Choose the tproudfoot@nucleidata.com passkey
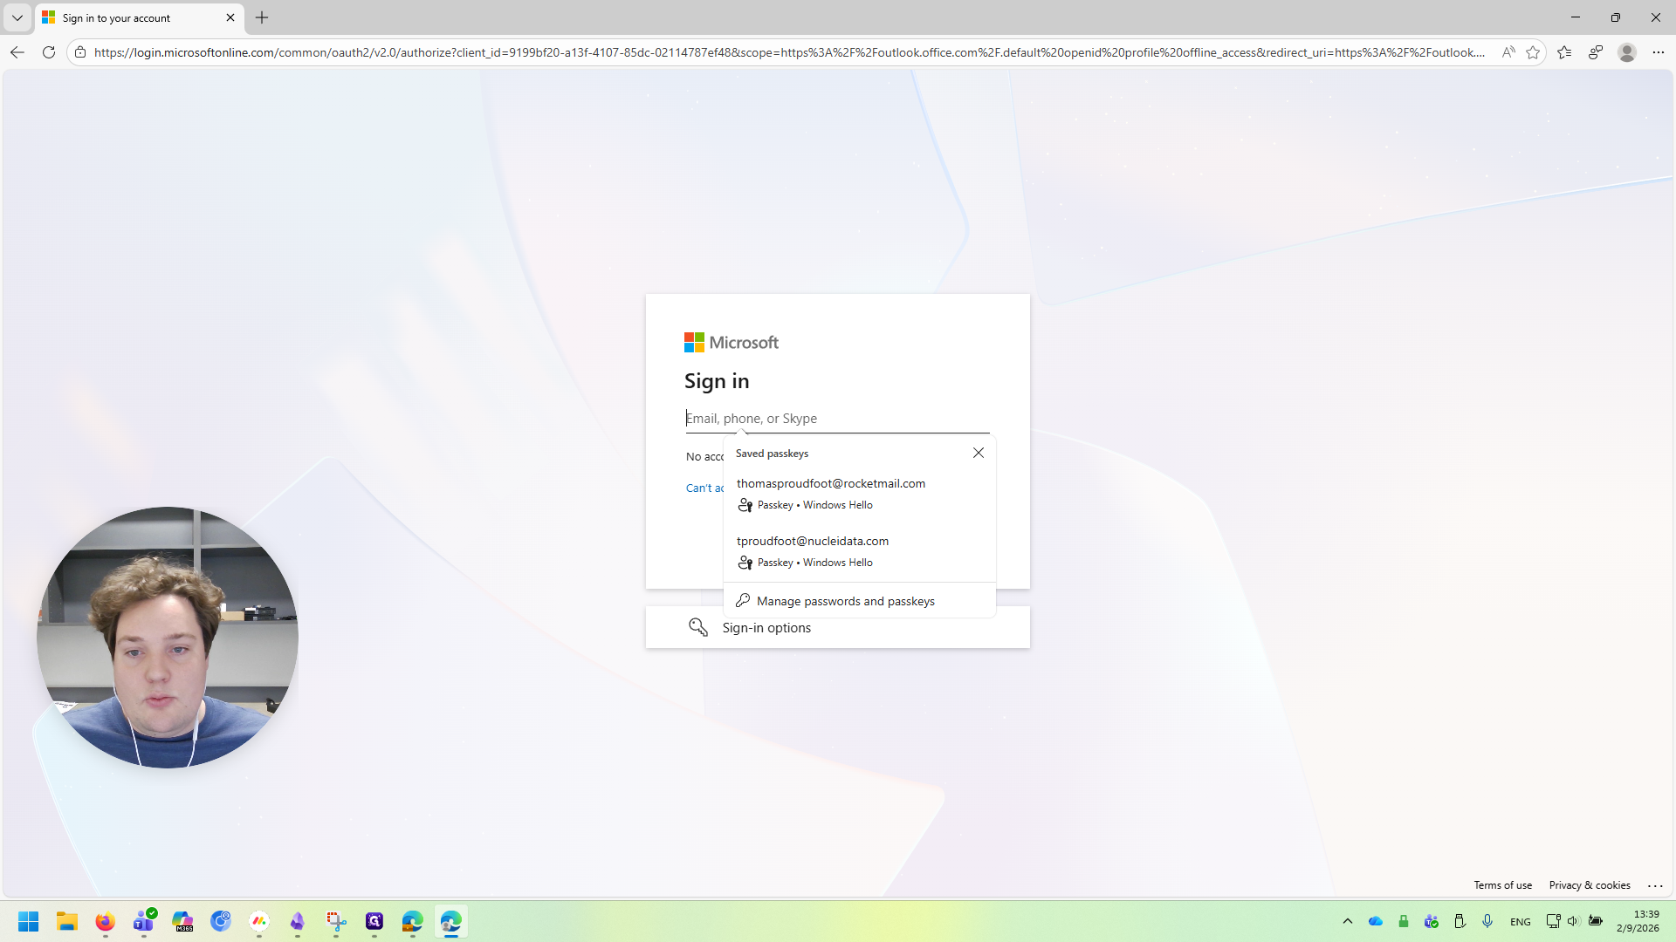The height and width of the screenshot is (942, 1676). click(859, 551)
